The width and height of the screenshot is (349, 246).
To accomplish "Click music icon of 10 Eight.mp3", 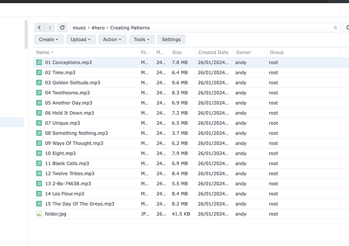I will (39, 154).
